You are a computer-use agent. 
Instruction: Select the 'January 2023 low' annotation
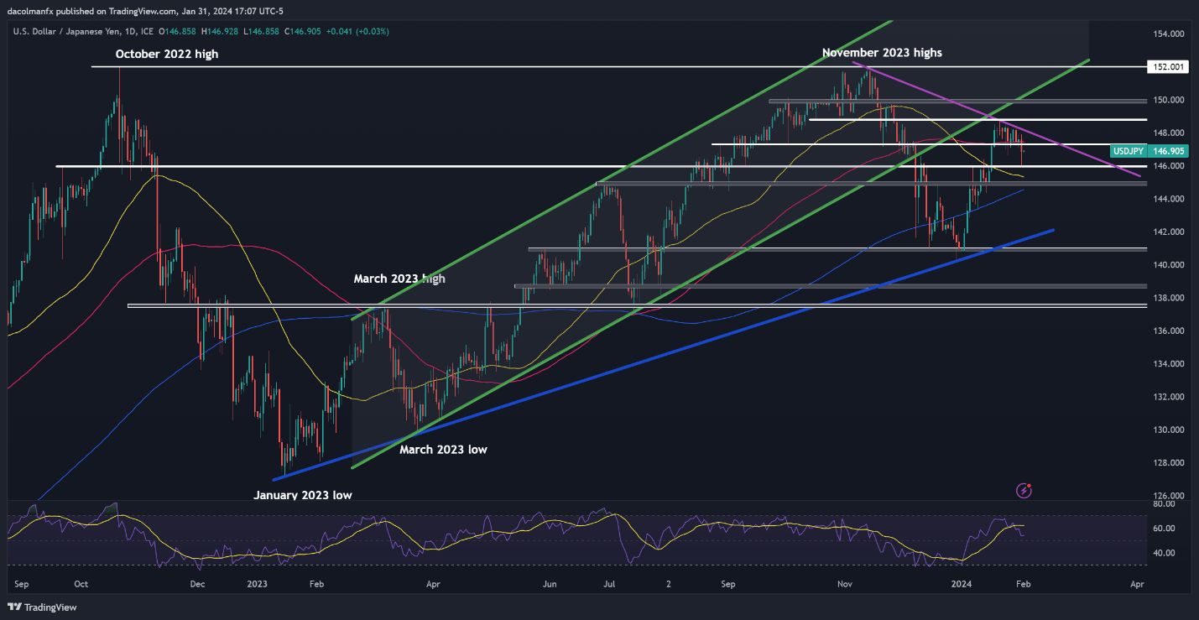click(303, 495)
